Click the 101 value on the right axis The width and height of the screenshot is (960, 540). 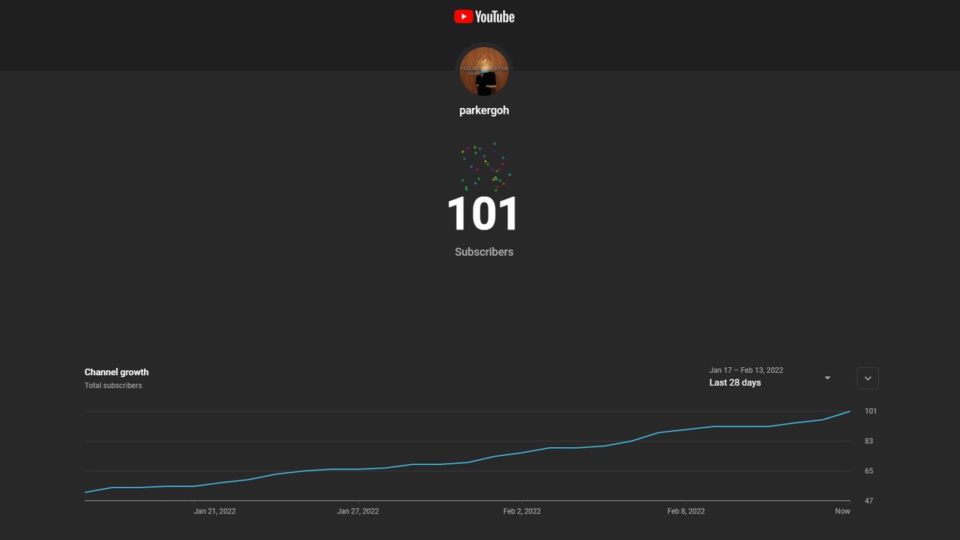click(x=870, y=410)
